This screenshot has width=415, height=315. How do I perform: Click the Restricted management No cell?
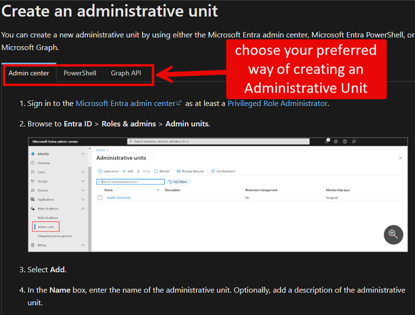[x=247, y=198]
